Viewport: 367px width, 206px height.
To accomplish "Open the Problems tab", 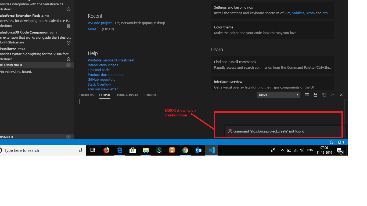I will [87, 95].
